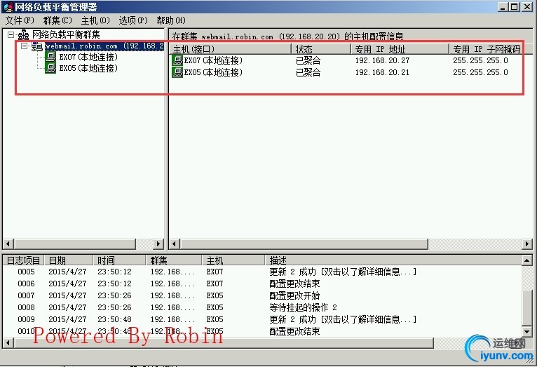Maximize the 网络负载平衡管理器 window
The height and width of the screenshot is (367, 537).
click(x=515, y=6)
